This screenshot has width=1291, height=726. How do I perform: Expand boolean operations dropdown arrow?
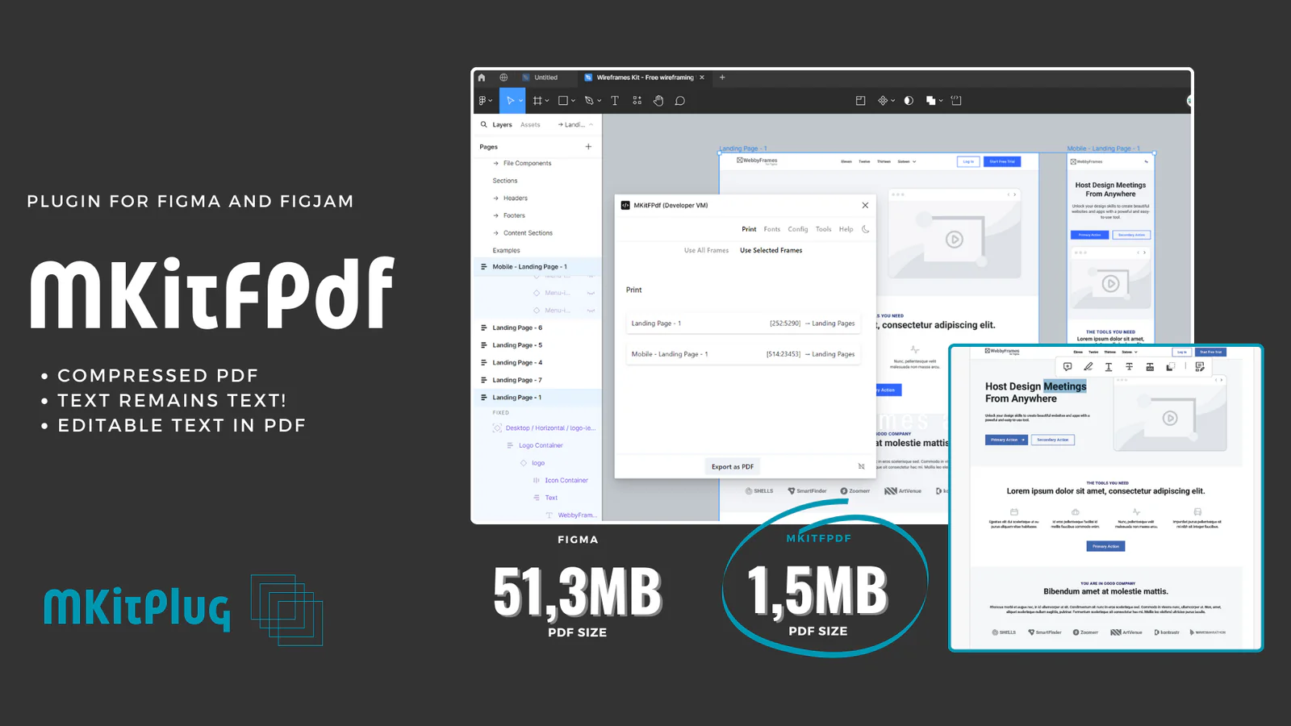pos(941,101)
